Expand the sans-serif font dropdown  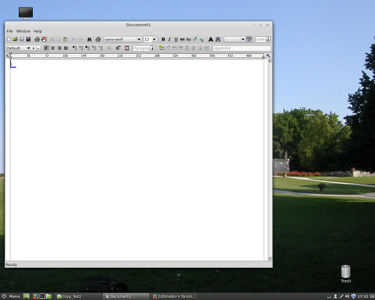pos(139,39)
